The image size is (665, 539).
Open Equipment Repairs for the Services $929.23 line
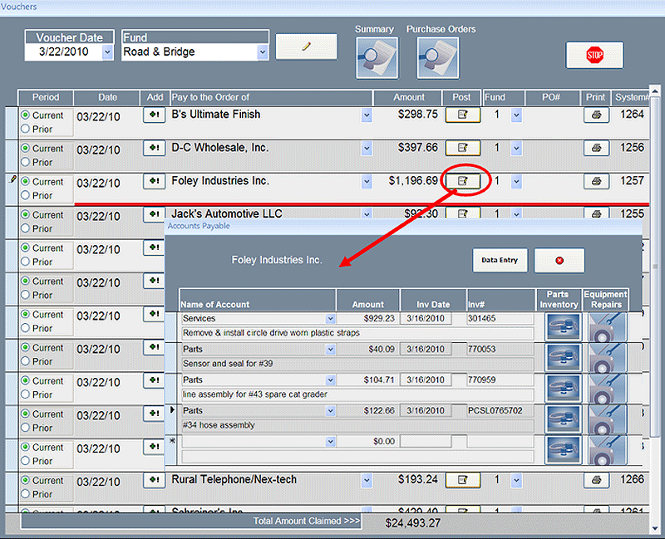[608, 326]
